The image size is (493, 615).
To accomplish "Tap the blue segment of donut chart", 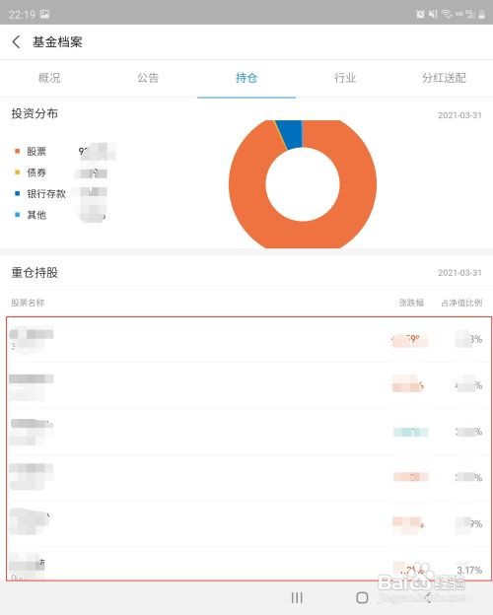I will point(291,134).
